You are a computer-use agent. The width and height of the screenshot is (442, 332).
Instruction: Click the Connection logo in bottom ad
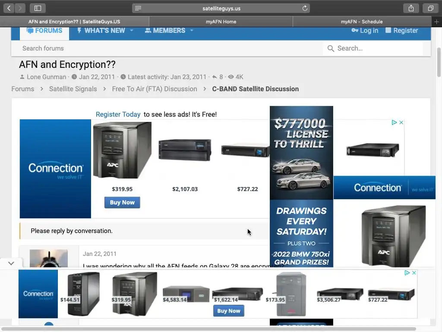click(x=38, y=294)
